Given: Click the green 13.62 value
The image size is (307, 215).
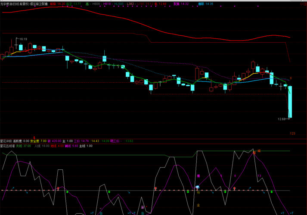Looking at the screenshot, I should click(x=129, y=141).
